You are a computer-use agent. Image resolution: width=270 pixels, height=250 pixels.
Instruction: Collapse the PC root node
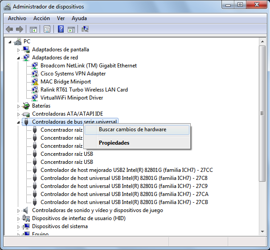[x=10, y=42]
